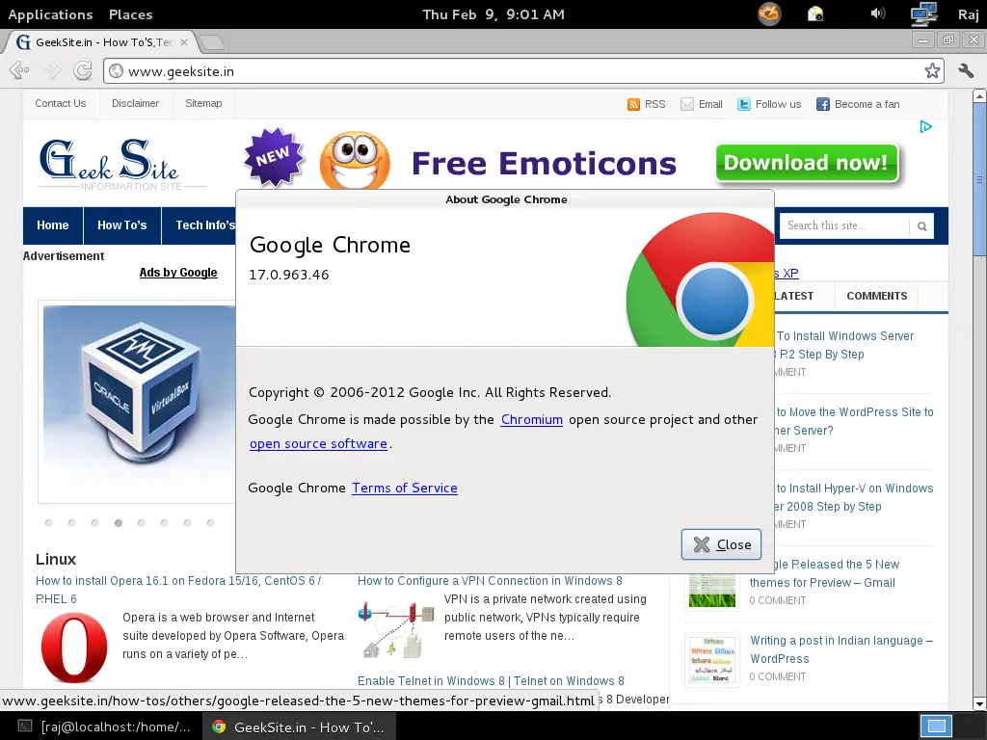The height and width of the screenshot is (740, 987).
Task: Open the Chromium link
Action: click(531, 420)
